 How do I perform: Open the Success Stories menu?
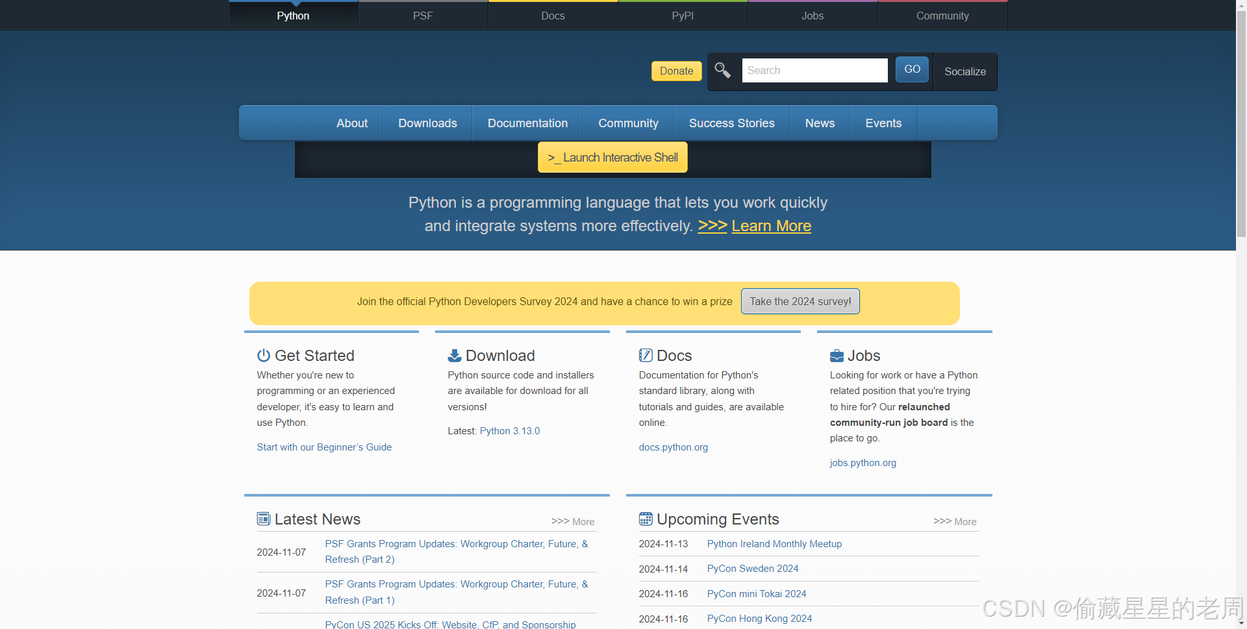(x=731, y=123)
